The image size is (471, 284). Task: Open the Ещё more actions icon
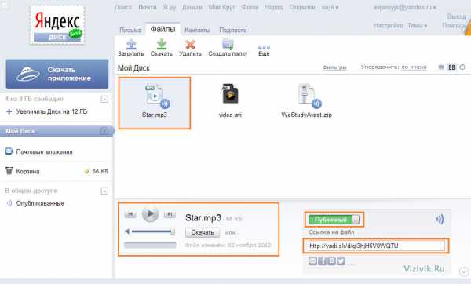click(x=264, y=47)
